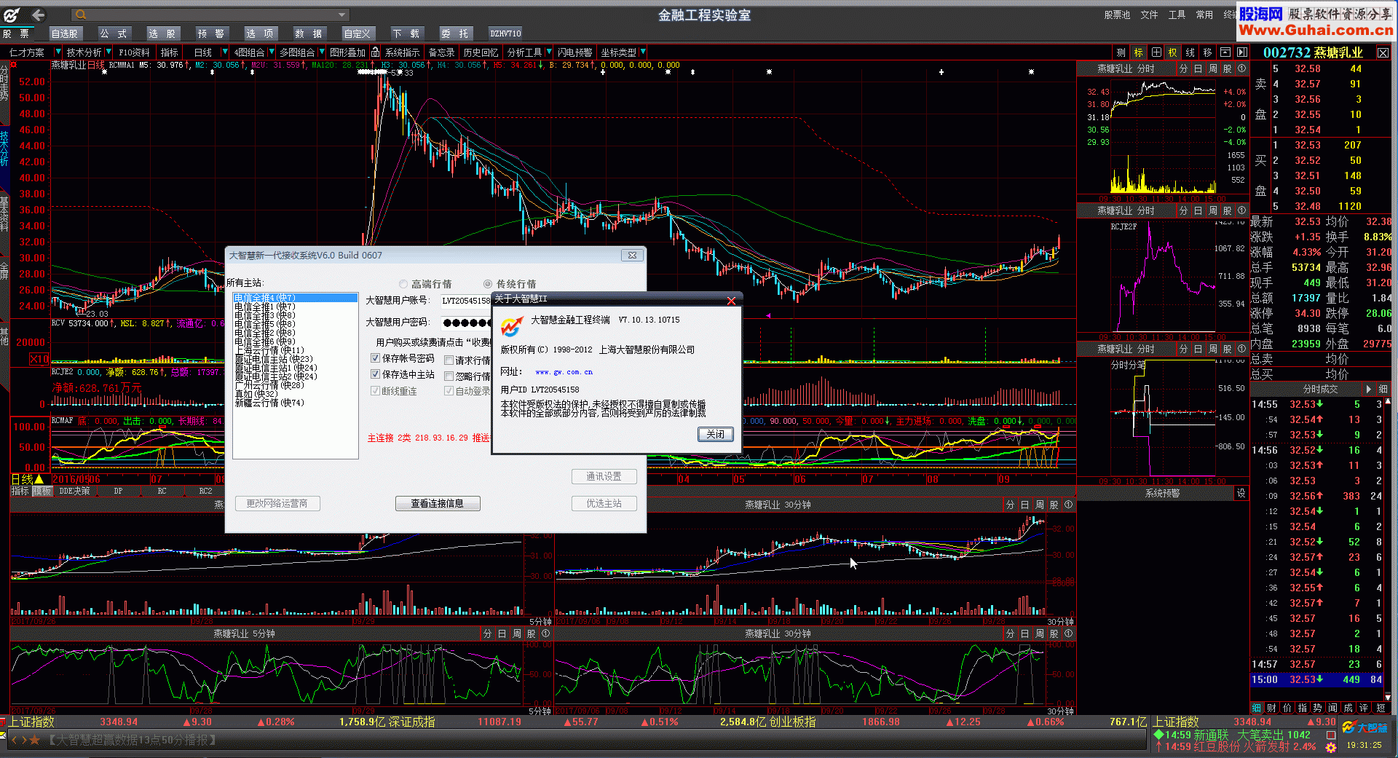The width and height of the screenshot is (1398, 758).
Task: Click the 优选主站 button
Action: point(604,503)
